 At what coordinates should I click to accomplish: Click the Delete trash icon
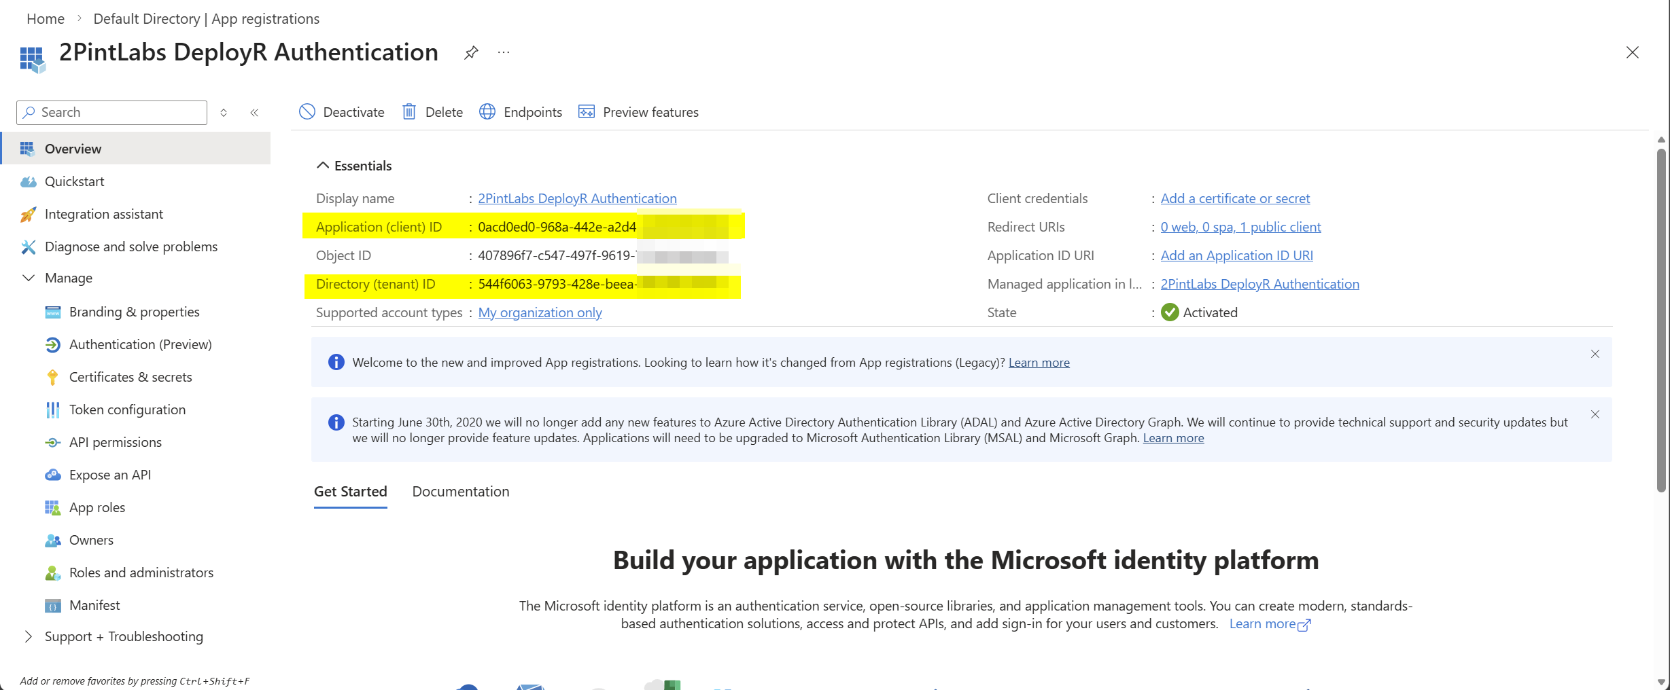click(x=409, y=112)
